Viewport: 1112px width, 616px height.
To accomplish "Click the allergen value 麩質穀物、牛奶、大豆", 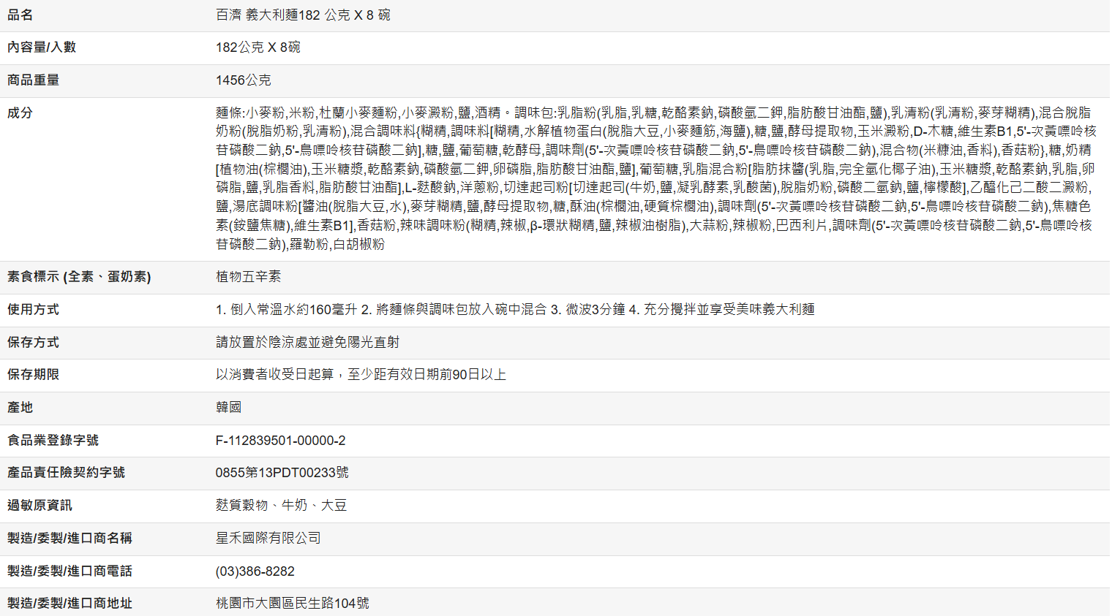I will pyautogui.click(x=281, y=506).
